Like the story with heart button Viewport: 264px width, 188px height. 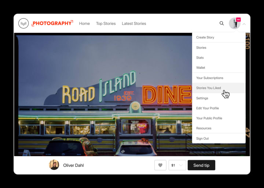[x=160, y=165]
